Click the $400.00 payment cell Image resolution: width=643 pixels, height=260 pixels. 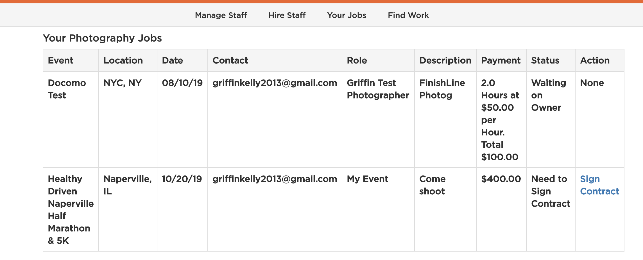pyautogui.click(x=501, y=179)
